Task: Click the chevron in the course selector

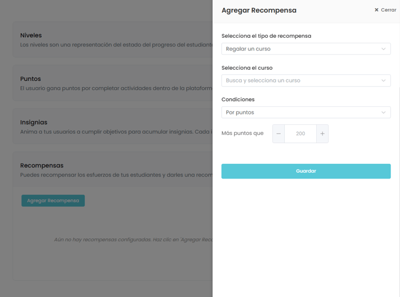Action: tap(383, 81)
